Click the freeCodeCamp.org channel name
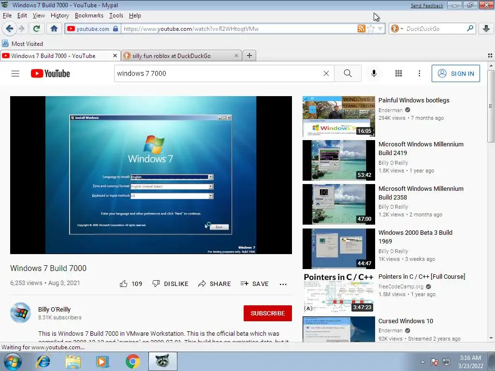 401,286
